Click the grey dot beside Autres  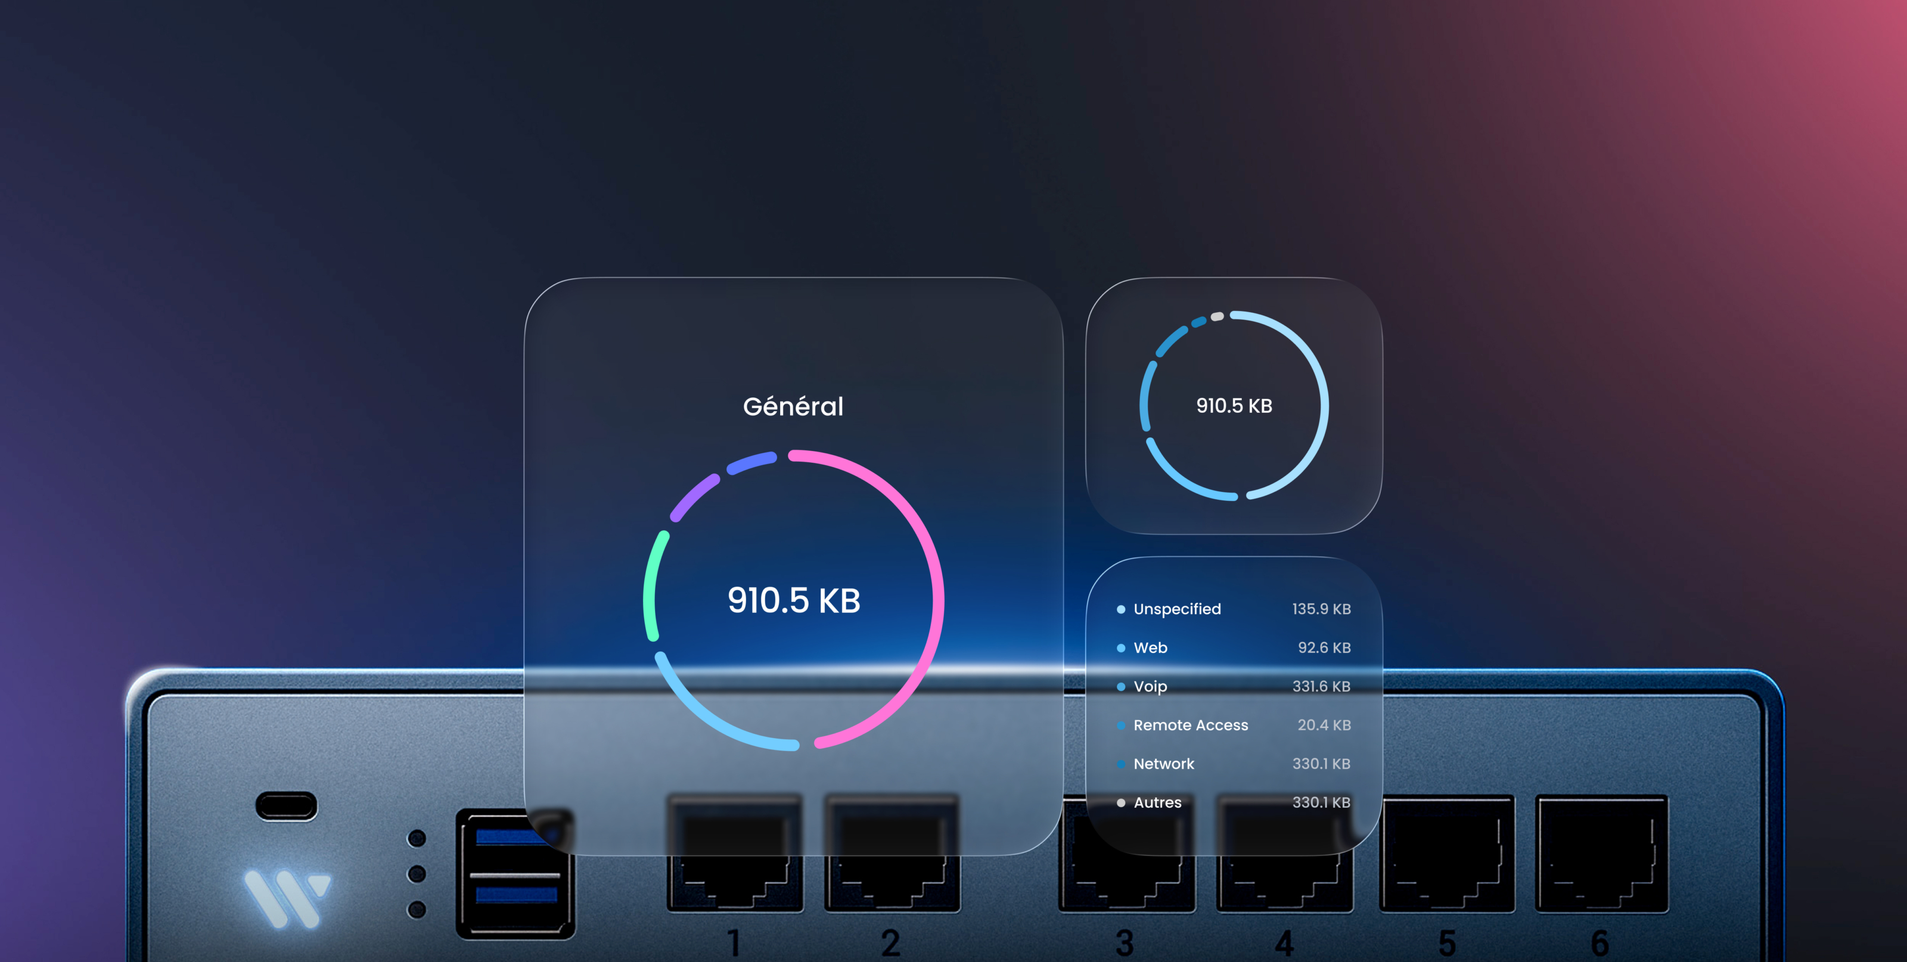(x=1121, y=803)
